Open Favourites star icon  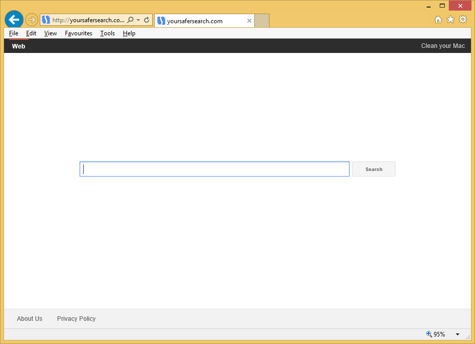[450, 20]
